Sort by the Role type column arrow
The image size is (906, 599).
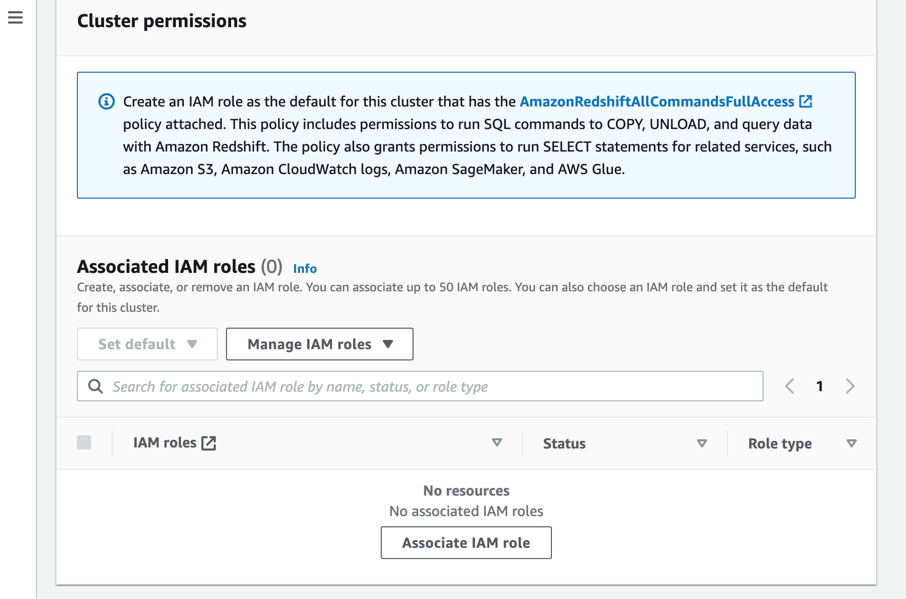click(852, 443)
